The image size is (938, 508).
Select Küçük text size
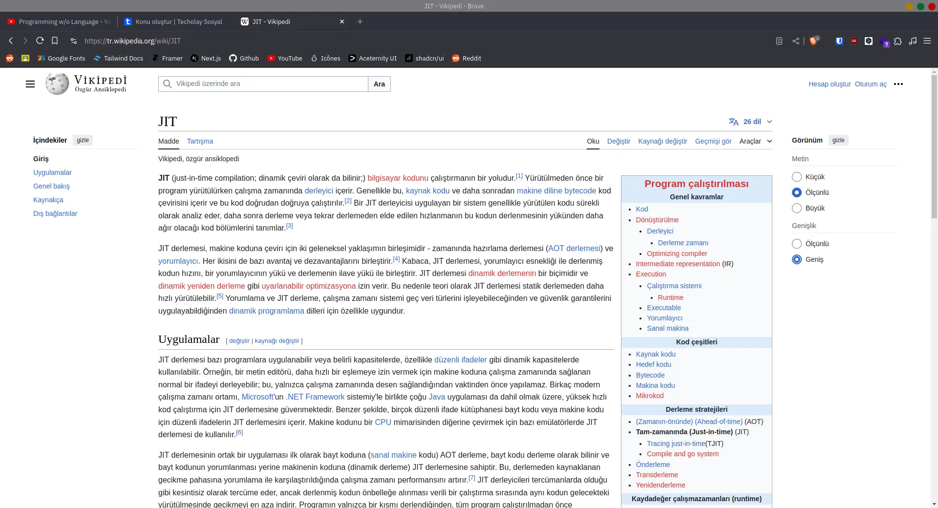797,177
